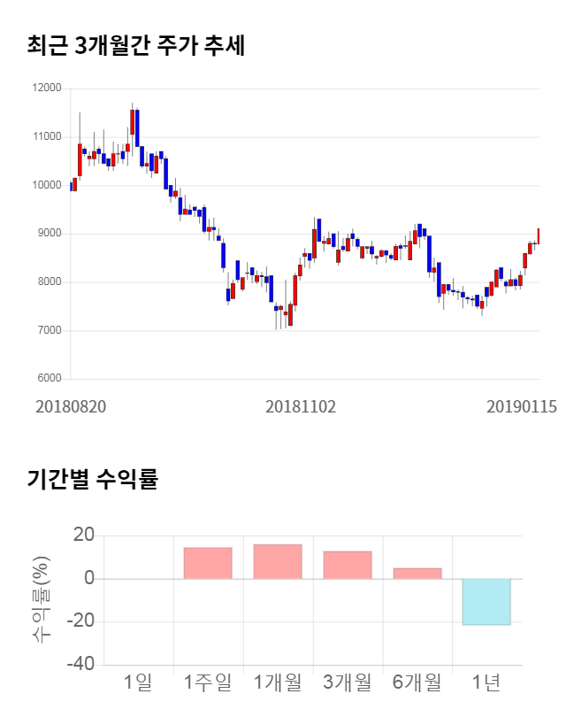
Task: Click the pink 1주일 return bar
Action: point(208,563)
